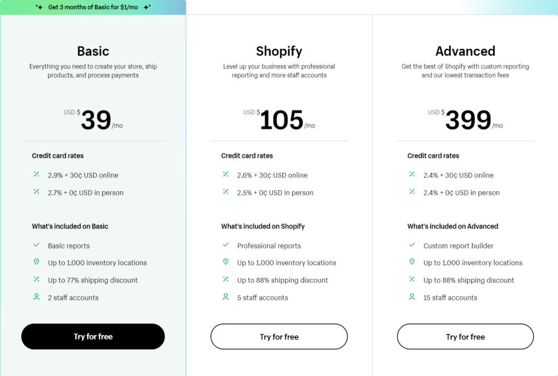Click the person icon beside 5 staff accounts
Screen dimensions: 558x376
pos(226,296)
